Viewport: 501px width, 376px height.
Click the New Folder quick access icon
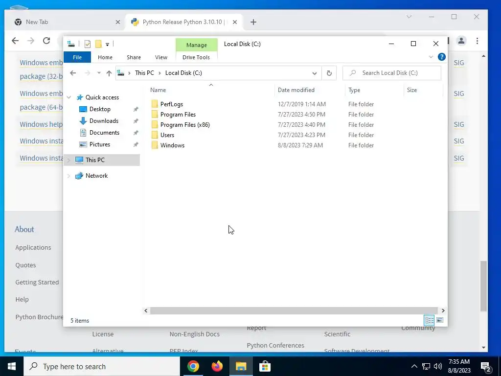click(x=98, y=44)
